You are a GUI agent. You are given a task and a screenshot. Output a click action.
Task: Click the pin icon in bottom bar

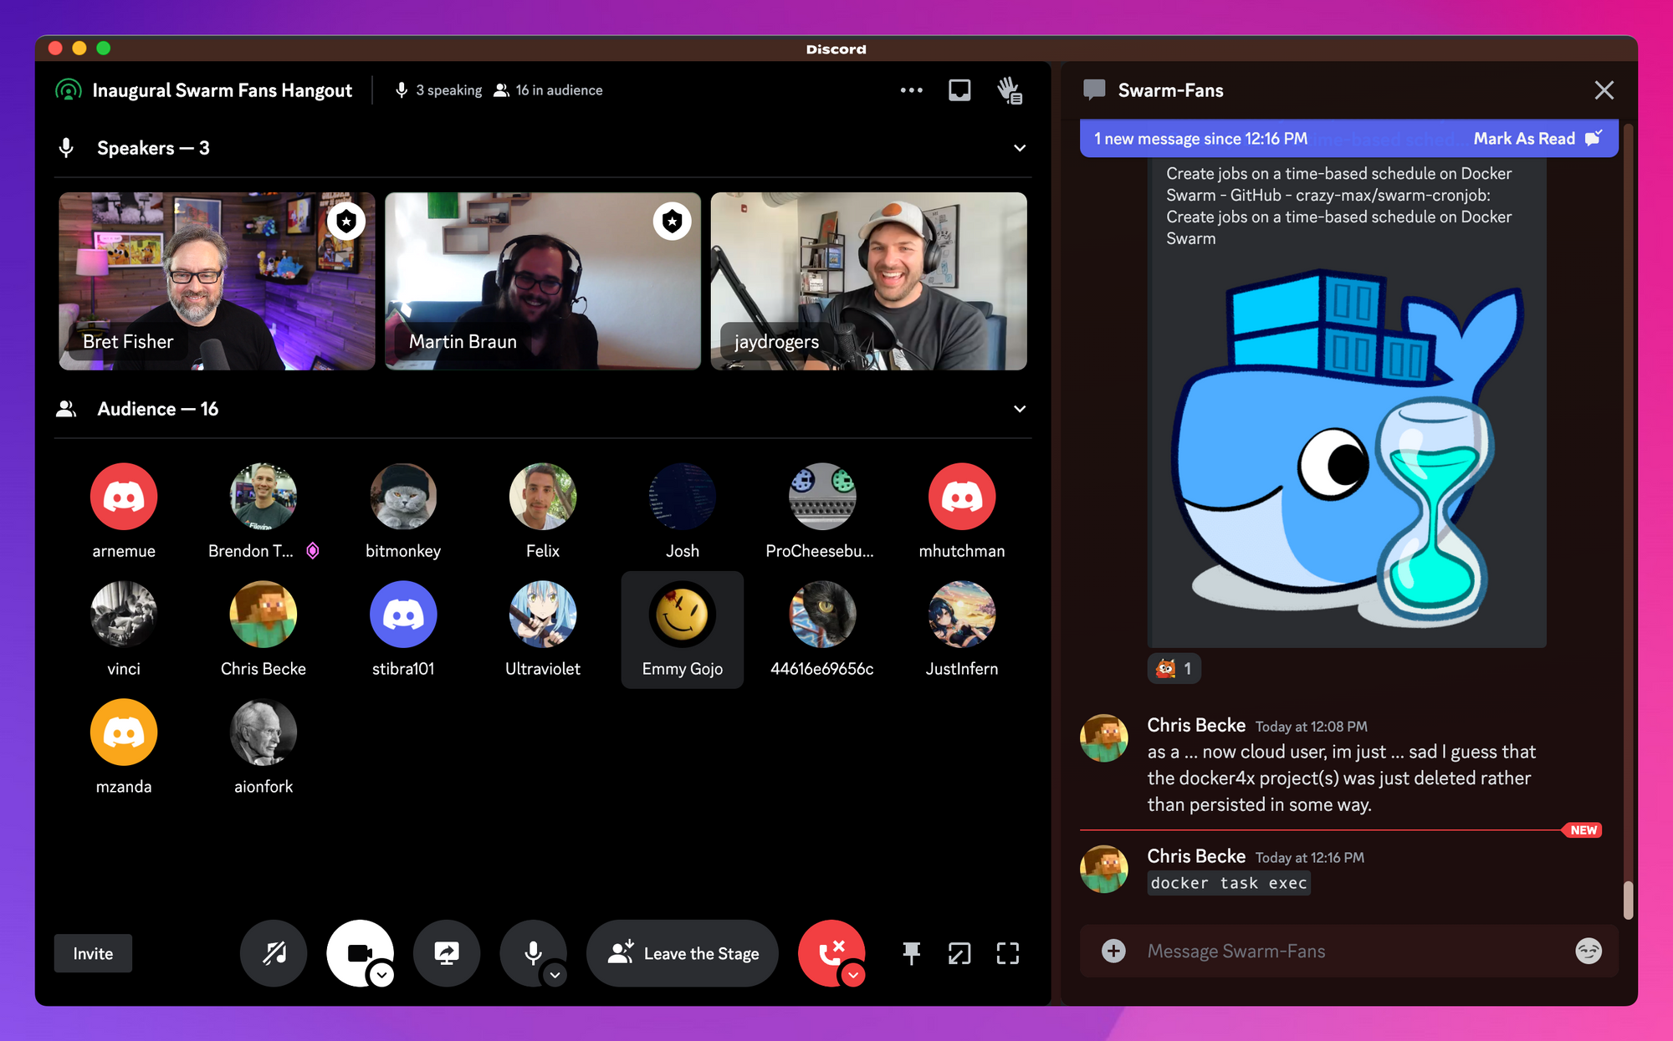click(x=912, y=953)
